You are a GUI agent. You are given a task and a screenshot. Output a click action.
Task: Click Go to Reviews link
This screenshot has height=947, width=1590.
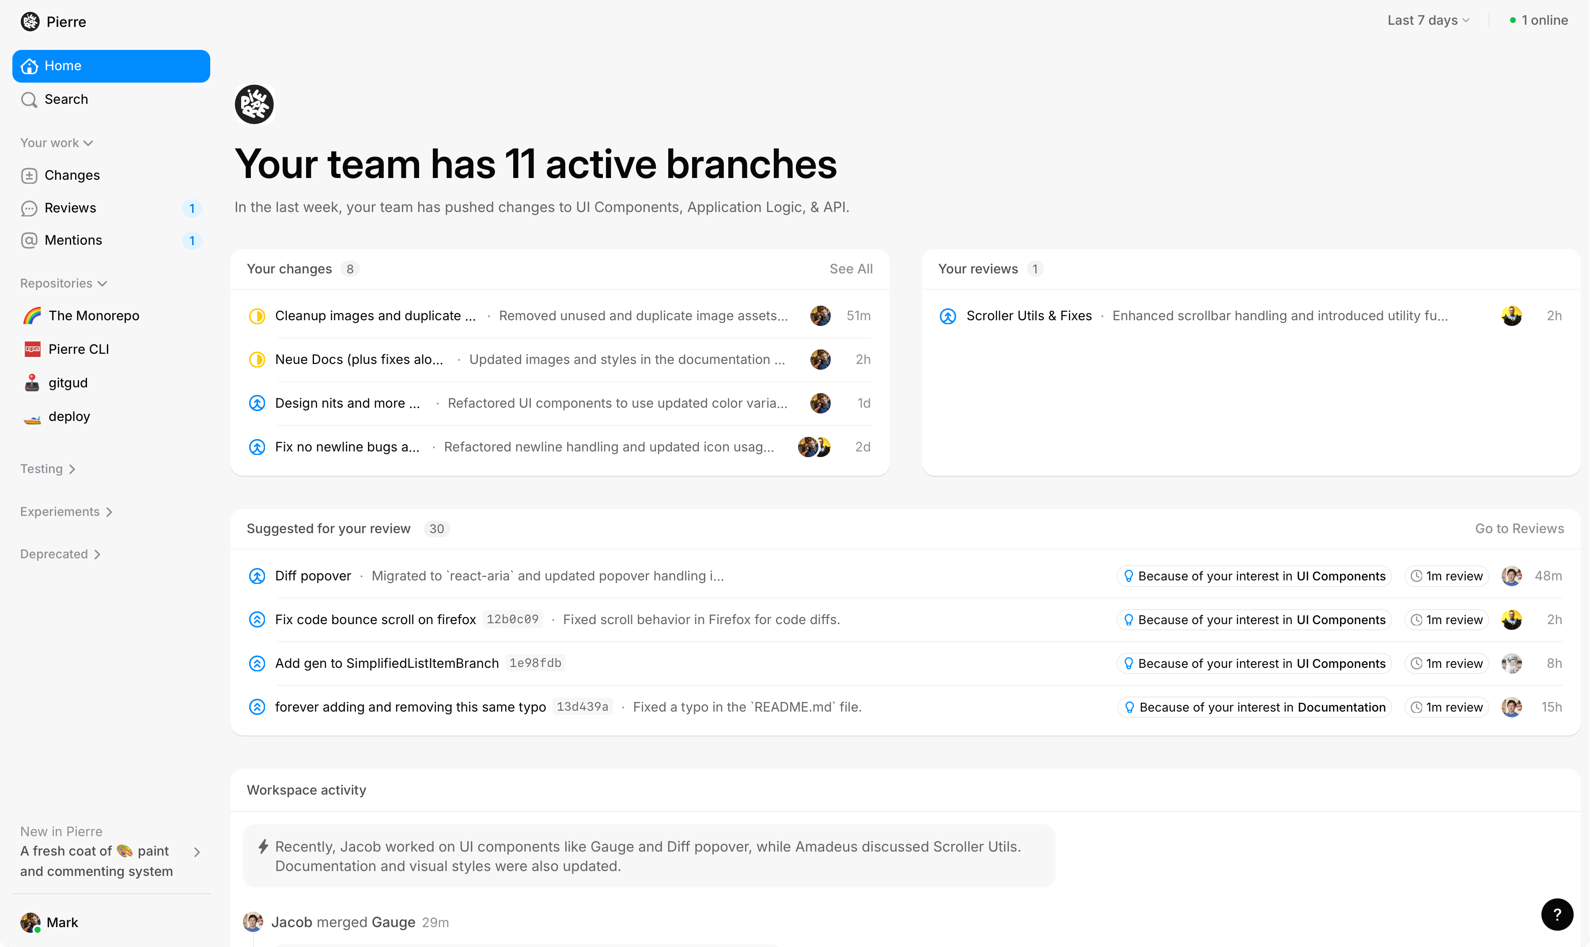[x=1518, y=529]
